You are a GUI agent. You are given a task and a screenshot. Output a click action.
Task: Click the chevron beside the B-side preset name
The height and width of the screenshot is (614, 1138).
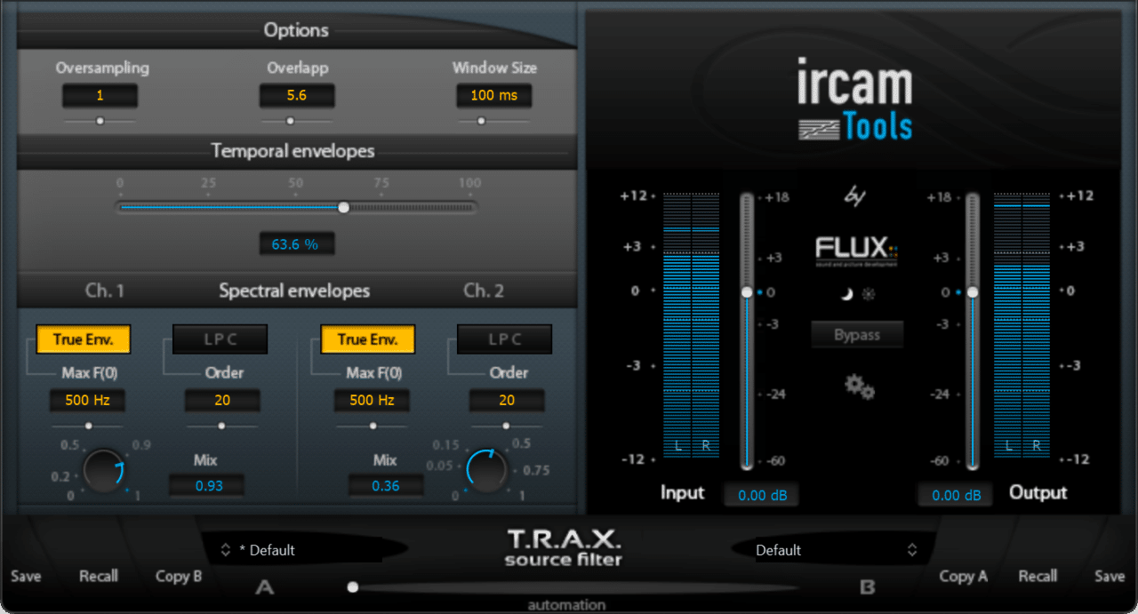coord(911,549)
